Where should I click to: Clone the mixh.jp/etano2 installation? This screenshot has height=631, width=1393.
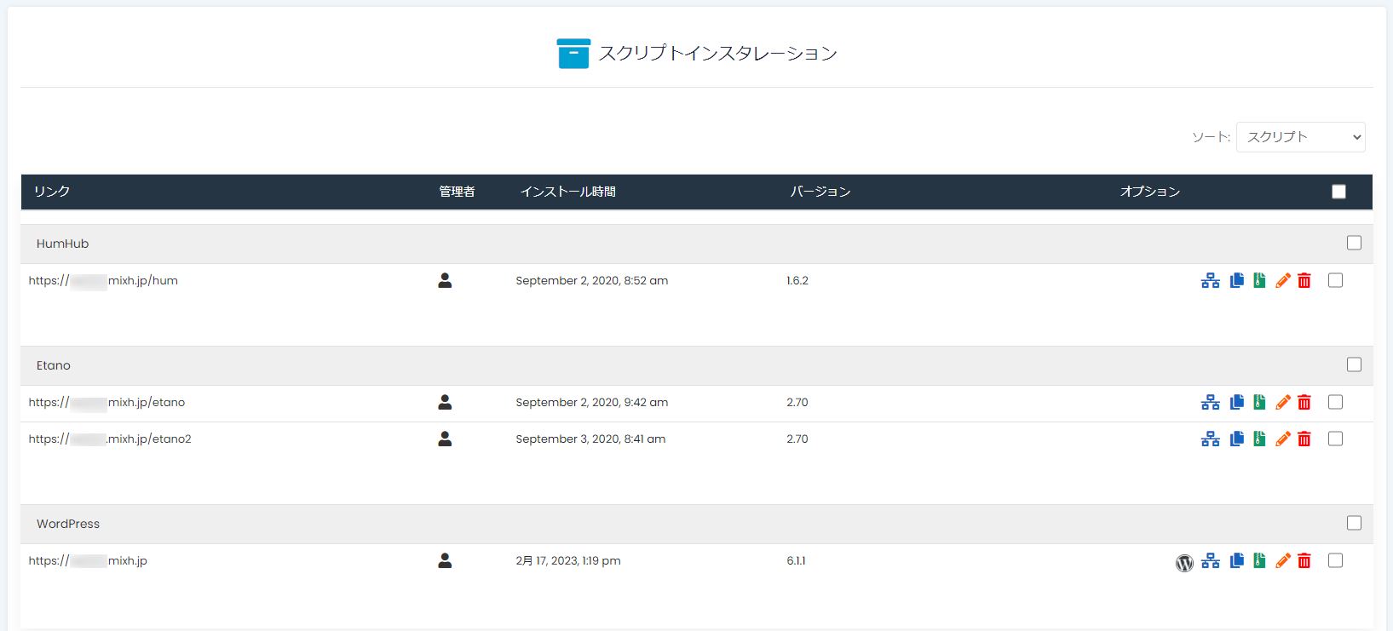click(1236, 439)
